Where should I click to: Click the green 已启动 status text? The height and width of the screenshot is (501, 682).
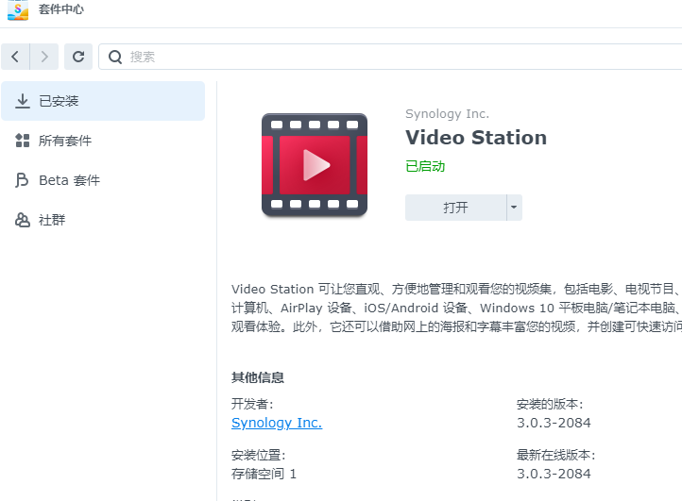[425, 166]
